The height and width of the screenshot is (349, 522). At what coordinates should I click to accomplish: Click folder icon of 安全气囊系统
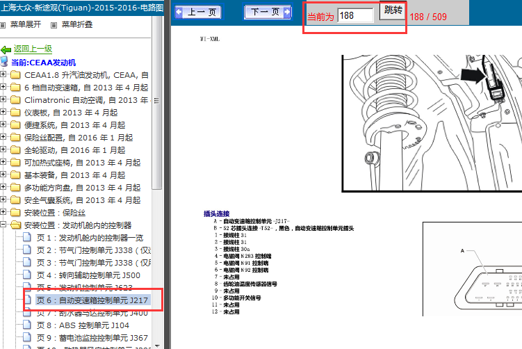(15, 200)
